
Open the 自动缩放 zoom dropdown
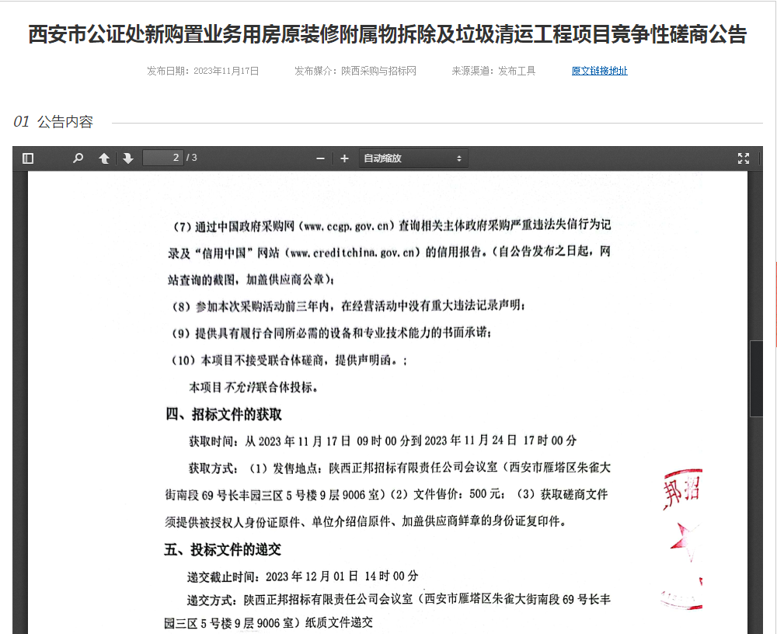click(x=413, y=158)
